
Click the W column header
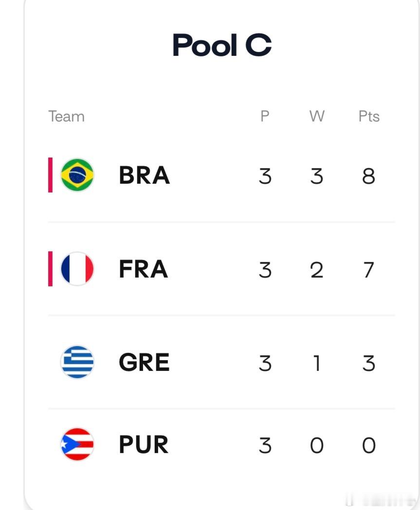pyautogui.click(x=317, y=116)
